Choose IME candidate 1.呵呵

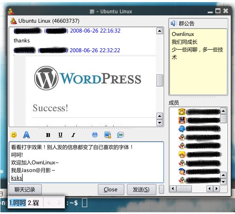[18, 203]
